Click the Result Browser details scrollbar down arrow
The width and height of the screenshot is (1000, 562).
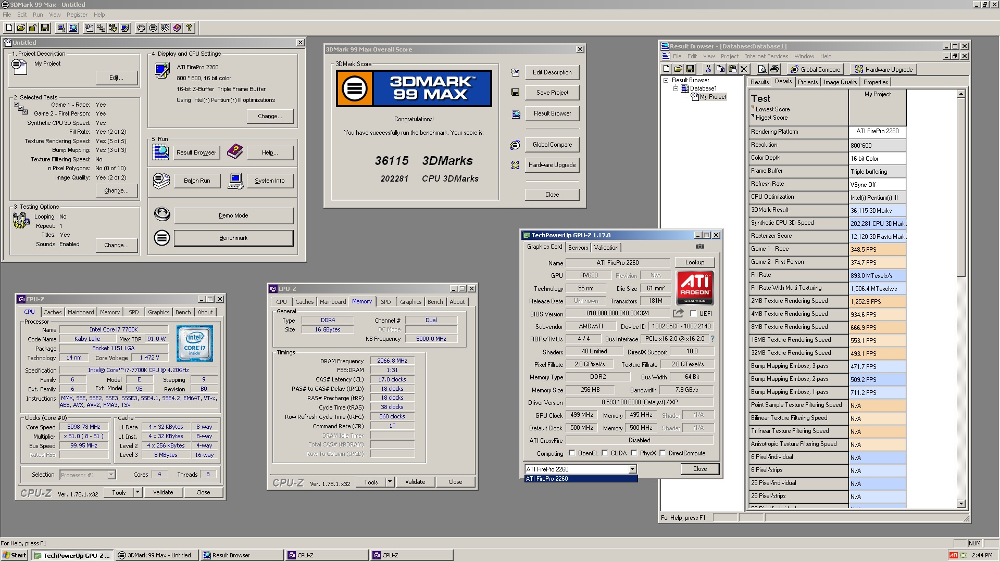coord(961,504)
